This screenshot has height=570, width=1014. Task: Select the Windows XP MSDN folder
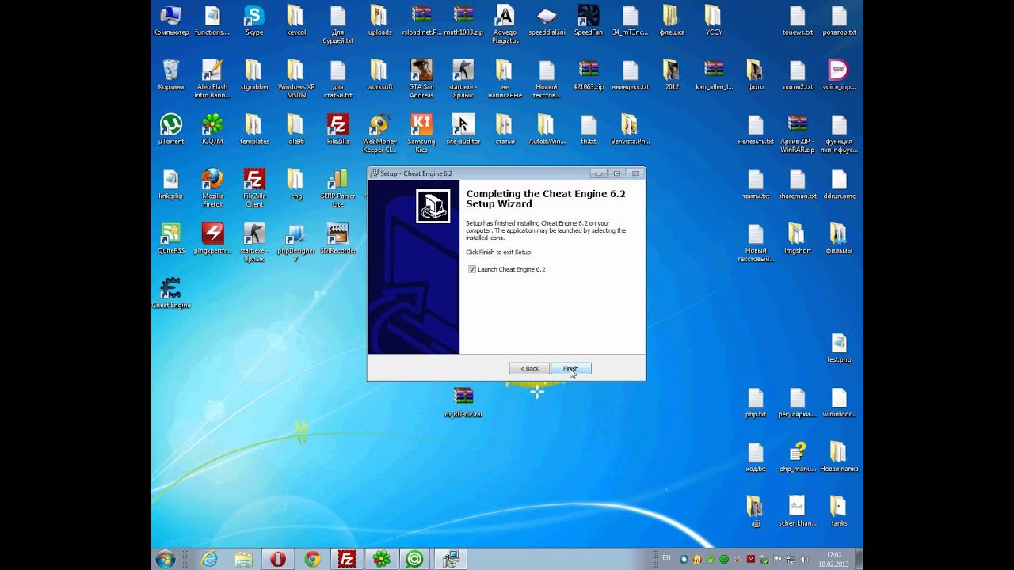pos(296,78)
